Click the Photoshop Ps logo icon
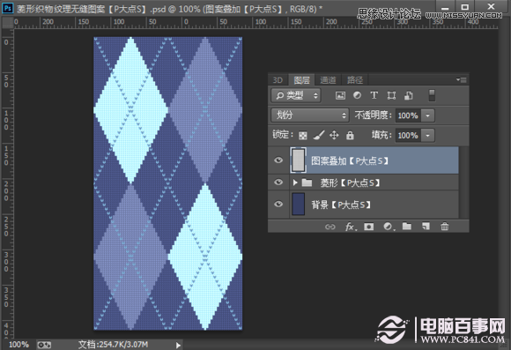Image resolution: width=511 pixels, height=350 pixels. (8, 8)
